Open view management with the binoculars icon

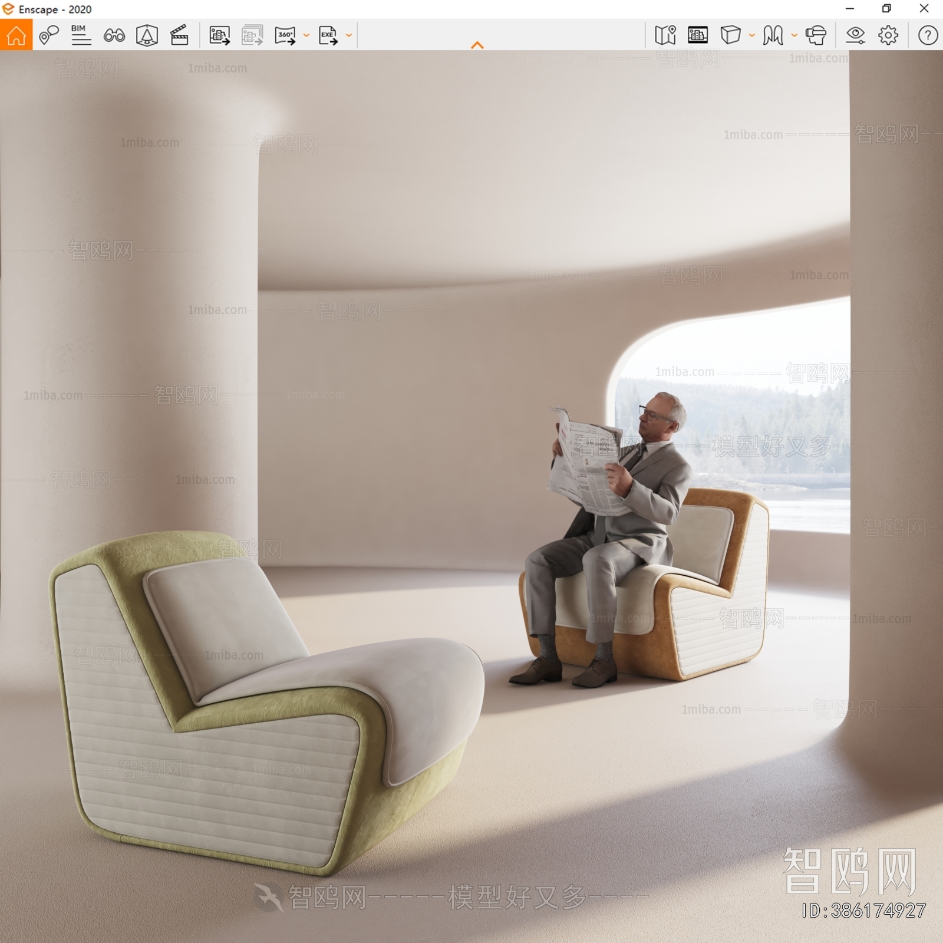click(x=114, y=35)
